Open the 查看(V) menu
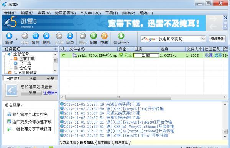230x148 pixels. tap(44, 13)
